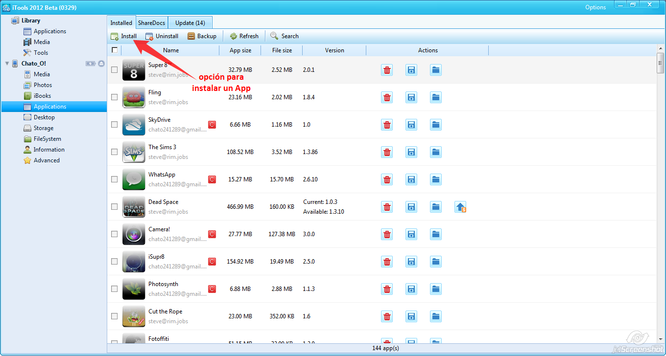
Task: Check the Super 8 row checkbox
Action: coord(115,70)
